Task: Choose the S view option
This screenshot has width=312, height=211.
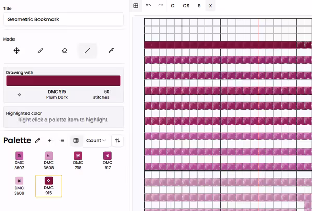Action: coord(199,6)
